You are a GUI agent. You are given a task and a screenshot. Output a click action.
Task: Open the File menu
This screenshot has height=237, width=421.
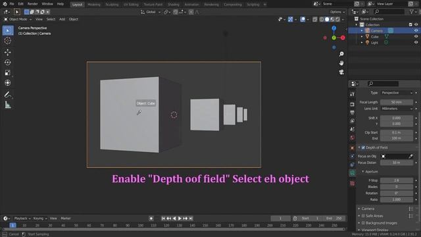[12, 4]
